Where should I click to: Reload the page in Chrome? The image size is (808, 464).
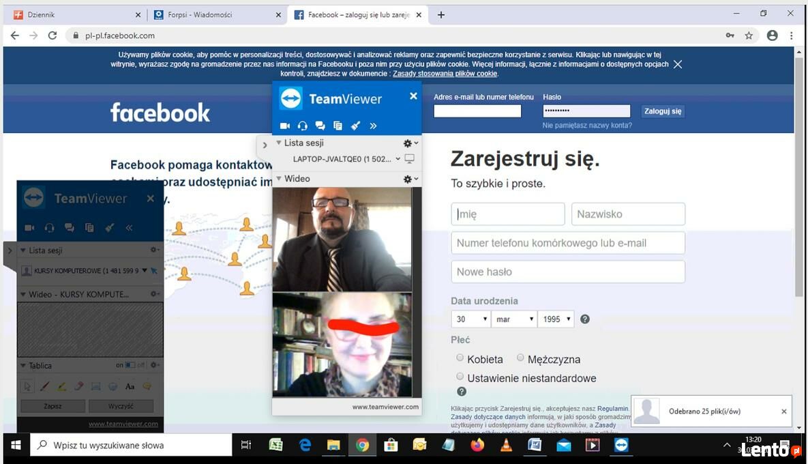(52, 35)
